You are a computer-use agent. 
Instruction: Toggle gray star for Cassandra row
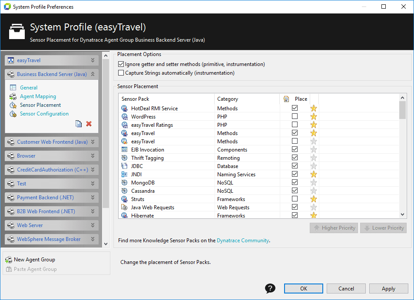[x=314, y=191]
